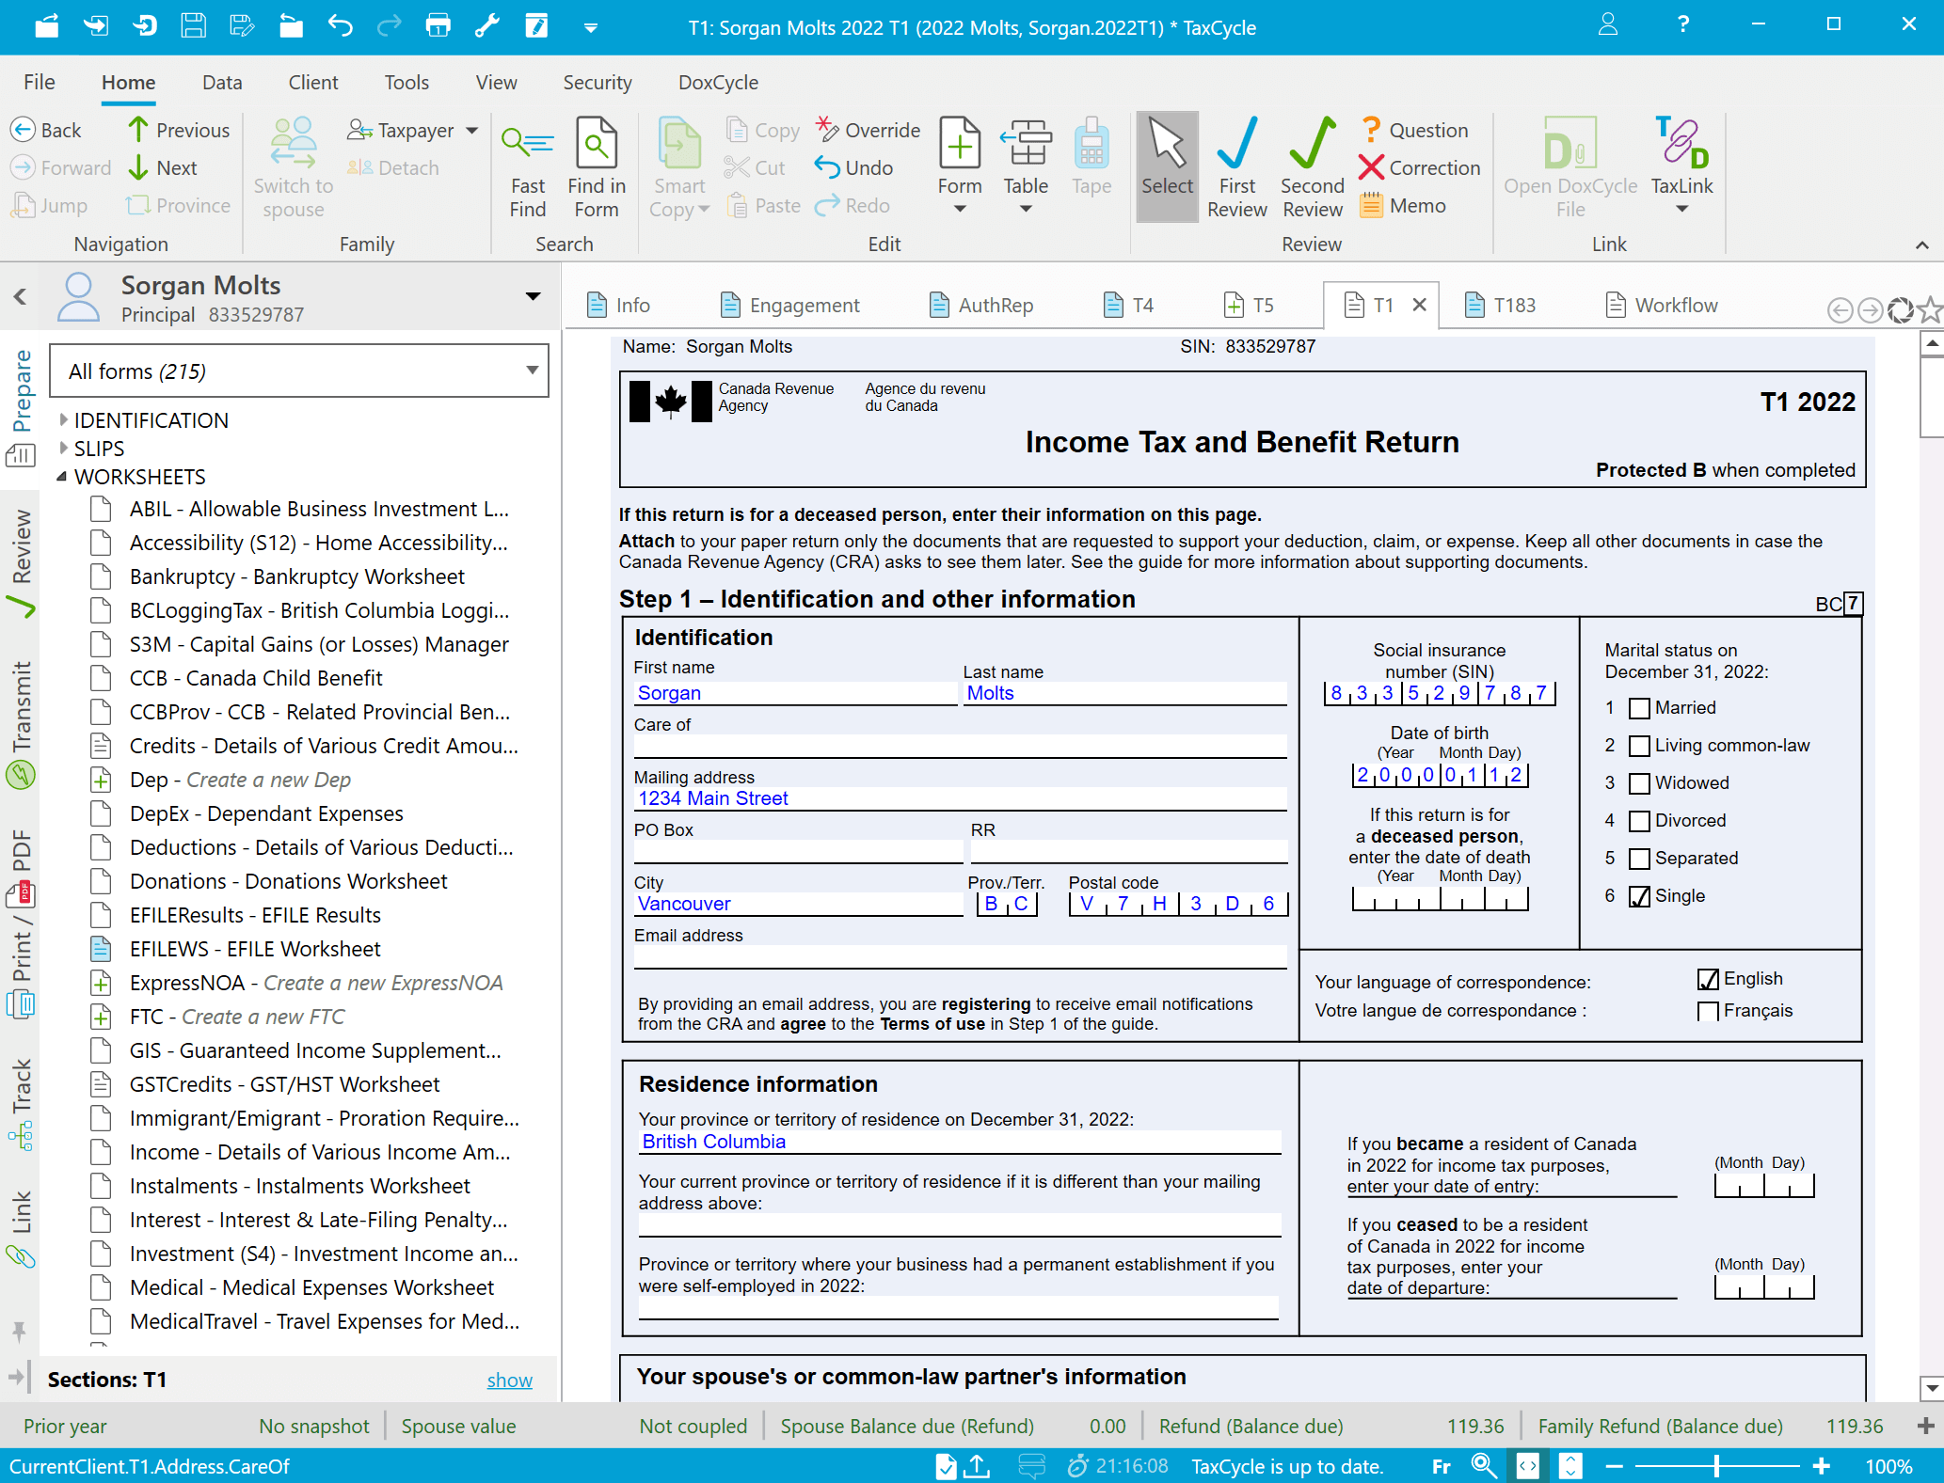The width and height of the screenshot is (1944, 1483).
Task: Open CCB - Canada Child Benefit worksheet
Action: coord(256,678)
